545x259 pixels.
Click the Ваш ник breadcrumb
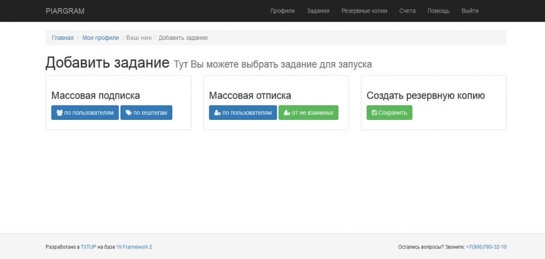[139, 38]
